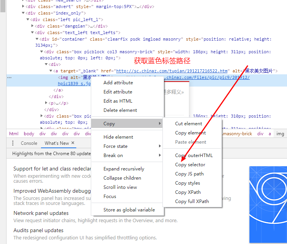Screen dimensions: 287x244
Task: Choose Copy selector from the submenu
Action: tap(190, 165)
